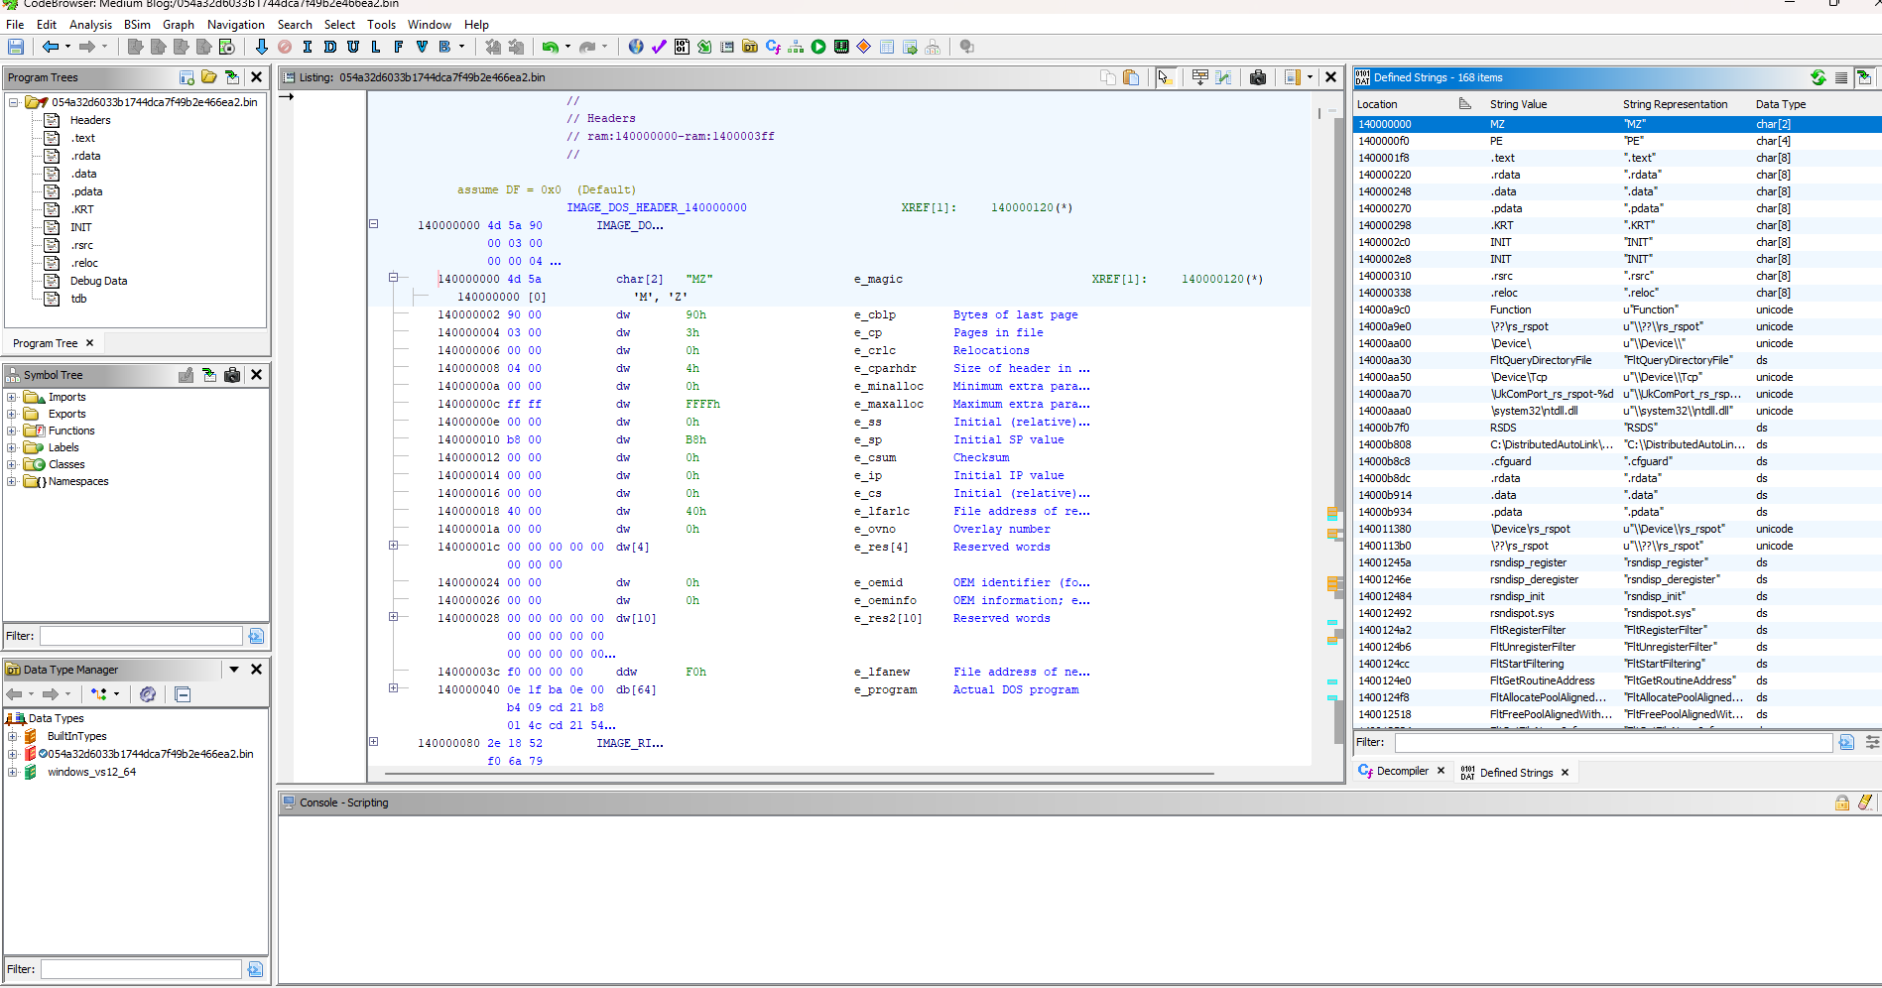This screenshot has width=1882, height=988.
Task: Click the orange diamond toolbar icon
Action: point(864,47)
